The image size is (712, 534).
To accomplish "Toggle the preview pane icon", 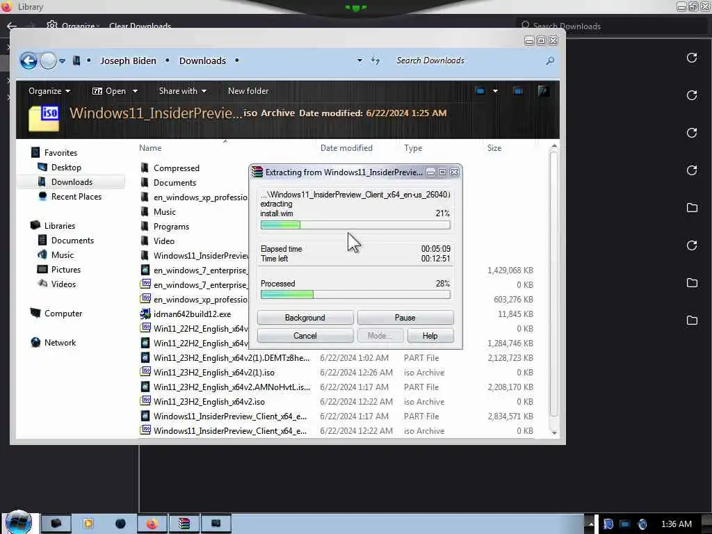I will coord(518,91).
